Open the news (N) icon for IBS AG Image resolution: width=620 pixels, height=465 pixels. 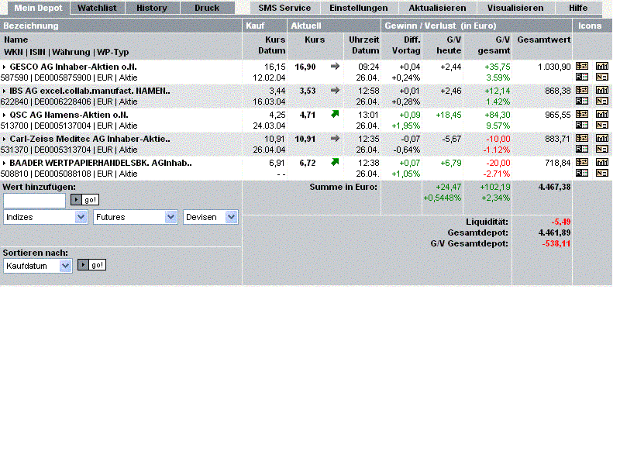(x=602, y=101)
